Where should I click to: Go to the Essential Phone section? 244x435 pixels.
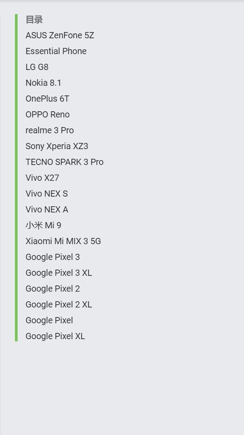coord(56,51)
